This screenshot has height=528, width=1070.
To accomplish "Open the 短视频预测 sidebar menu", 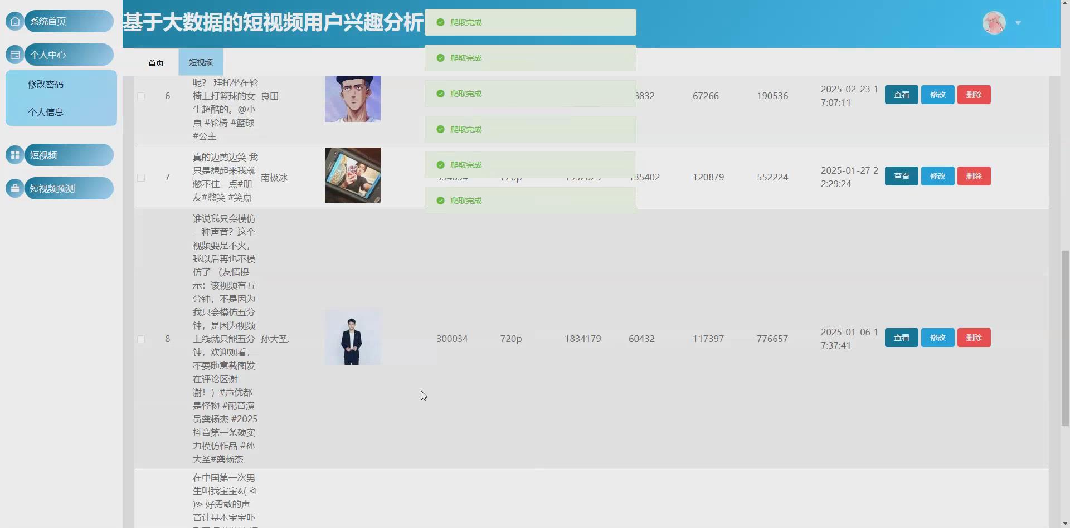I will coord(69,188).
